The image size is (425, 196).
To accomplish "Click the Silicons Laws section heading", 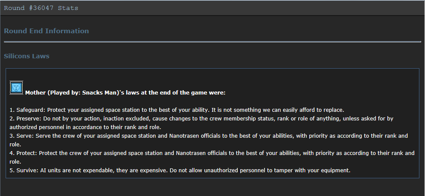I will [27, 56].
